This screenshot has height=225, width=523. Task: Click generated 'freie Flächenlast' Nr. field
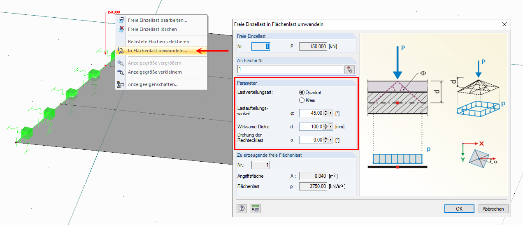tap(260, 165)
